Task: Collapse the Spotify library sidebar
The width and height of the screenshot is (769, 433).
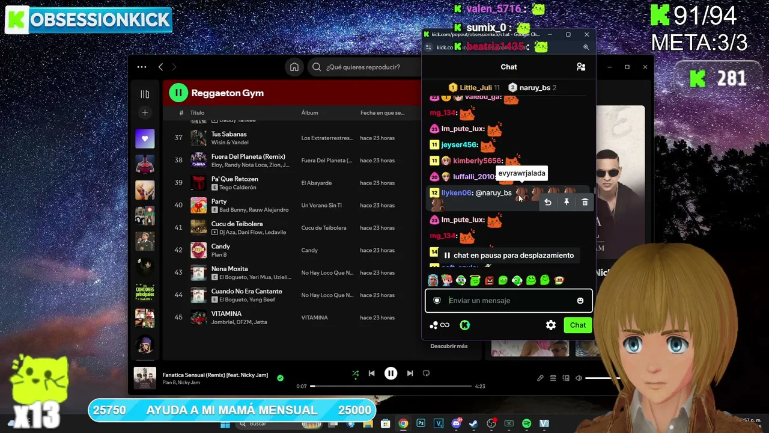Action: pyautogui.click(x=145, y=94)
